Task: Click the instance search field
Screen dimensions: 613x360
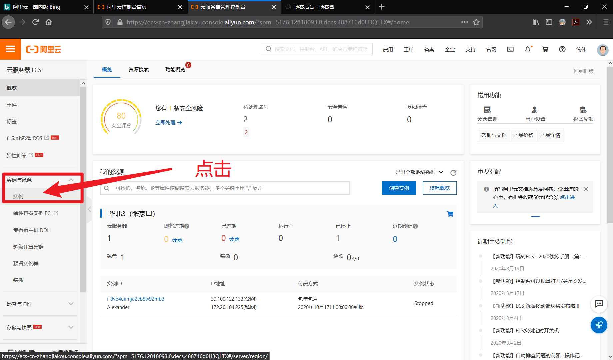Action: click(x=225, y=188)
